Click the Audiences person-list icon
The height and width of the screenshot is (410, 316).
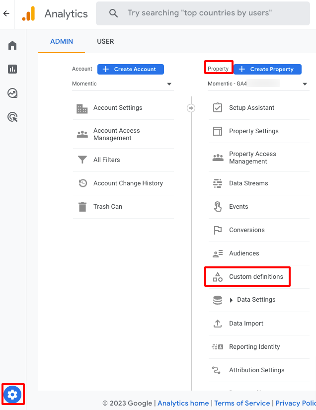coord(218,253)
